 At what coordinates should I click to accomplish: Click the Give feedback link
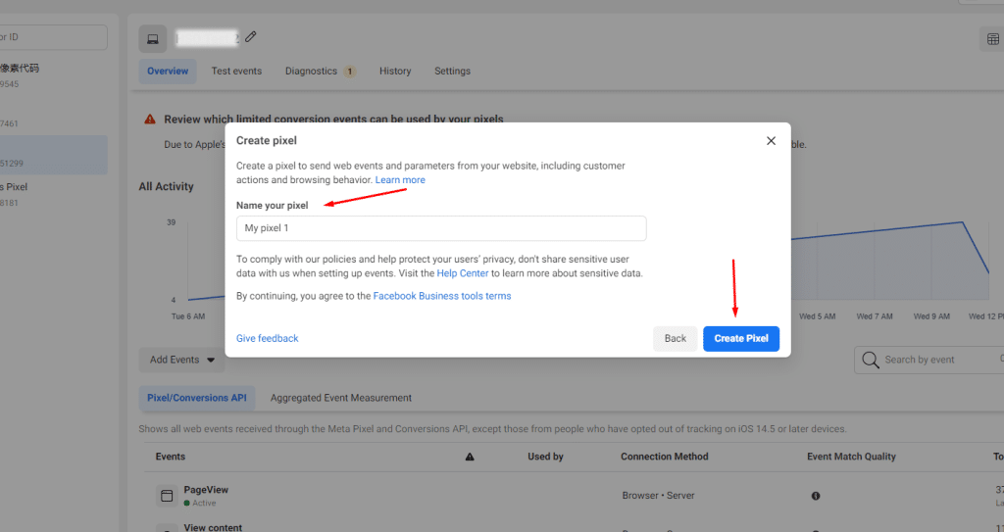pyautogui.click(x=267, y=338)
